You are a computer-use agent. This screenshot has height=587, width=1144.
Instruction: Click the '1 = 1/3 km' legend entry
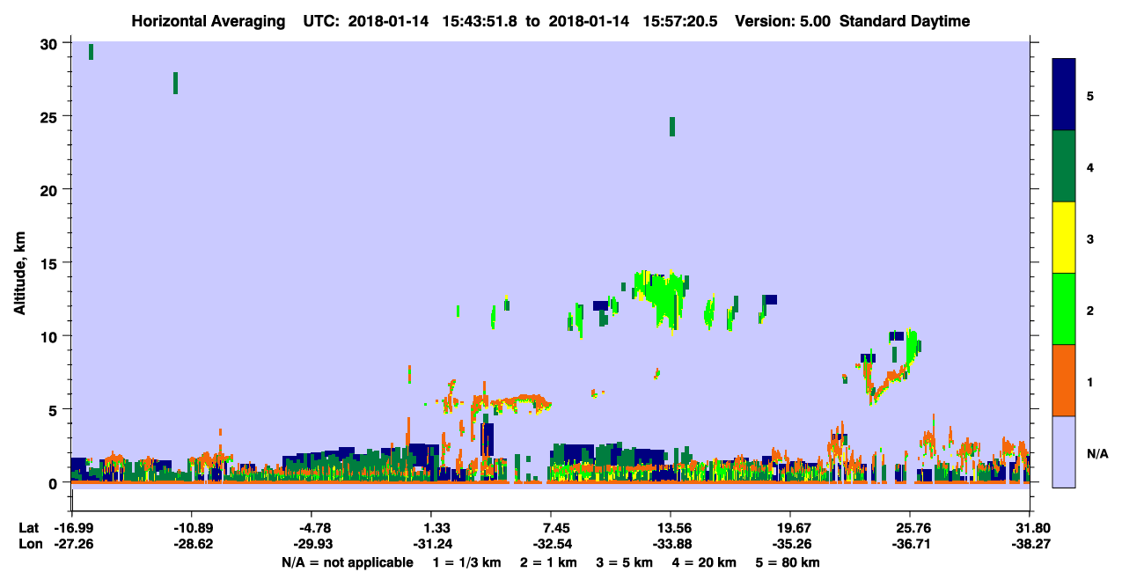pyautogui.click(x=466, y=561)
